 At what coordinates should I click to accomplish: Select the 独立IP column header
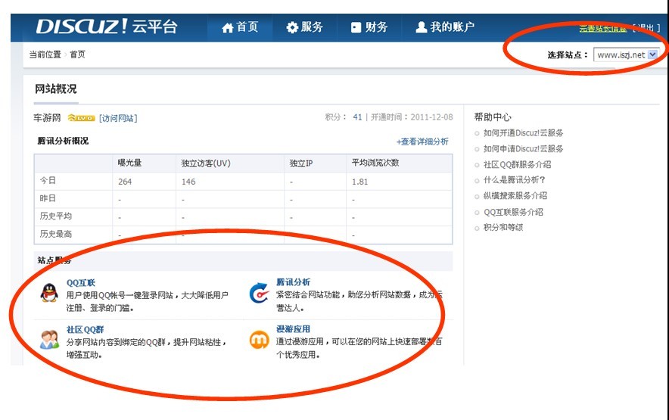click(x=300, y=163)
